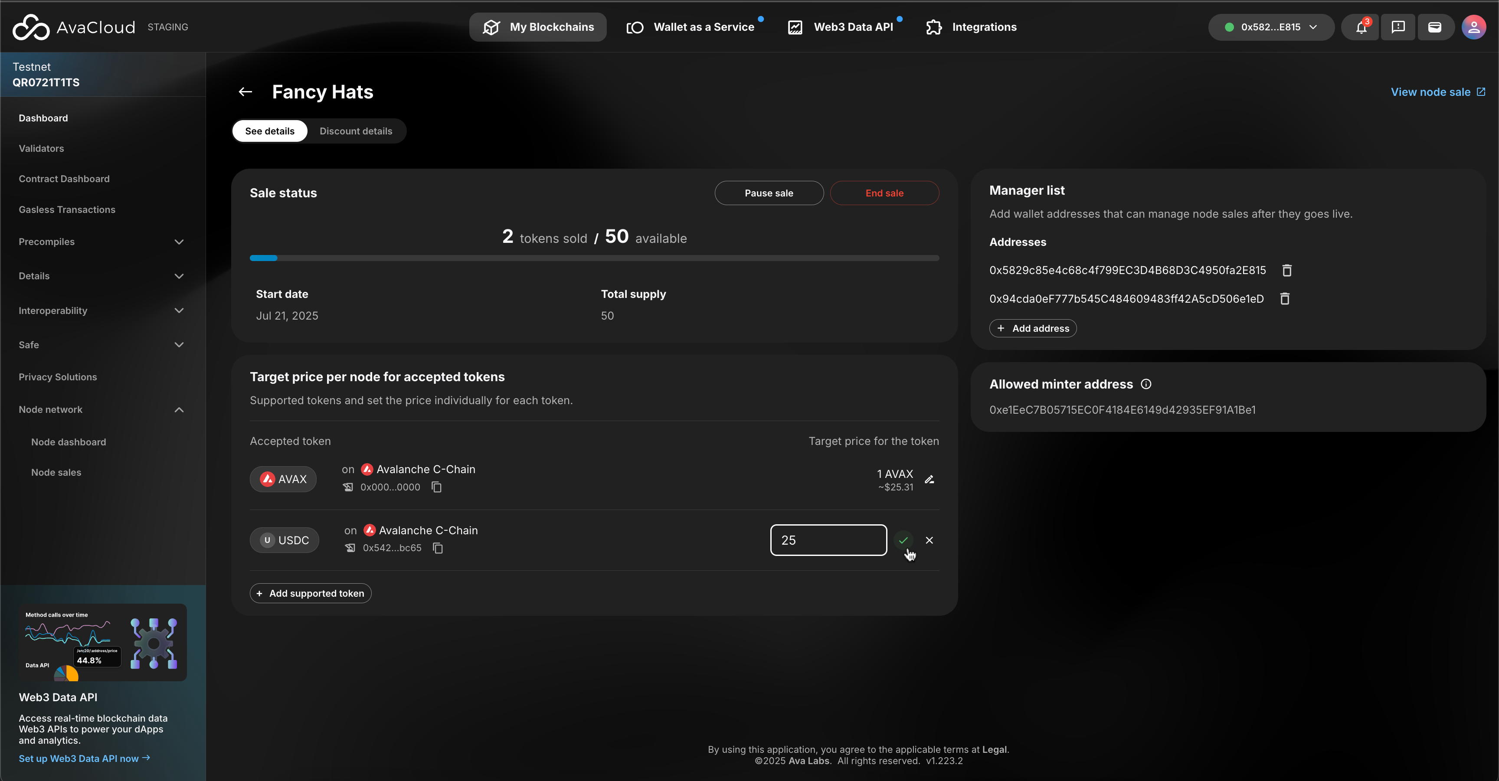This screenshot has width=1499, height=781.
Task: Click the notifications bell icon
Action: 1361,27
